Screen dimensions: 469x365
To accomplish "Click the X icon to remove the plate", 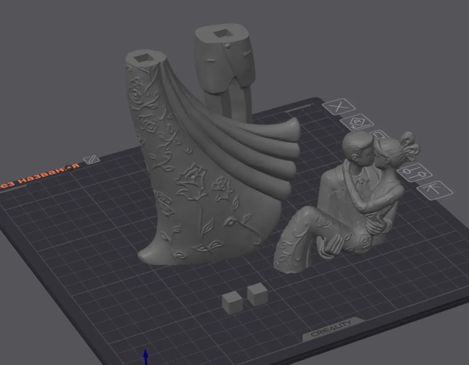I will click(338, 106).
